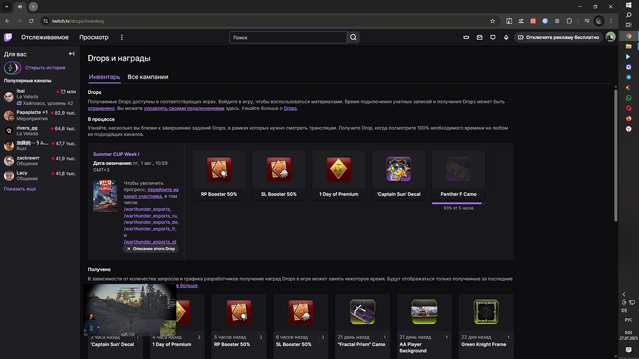Image resolution: width=639 pixels, height=359 pixels.
Task: Submit search with the magnifier button
Action: [353, 38]
